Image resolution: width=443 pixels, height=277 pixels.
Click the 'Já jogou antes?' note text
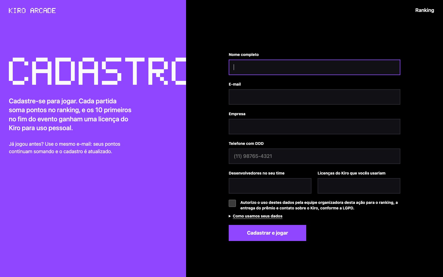pos(65,148)
